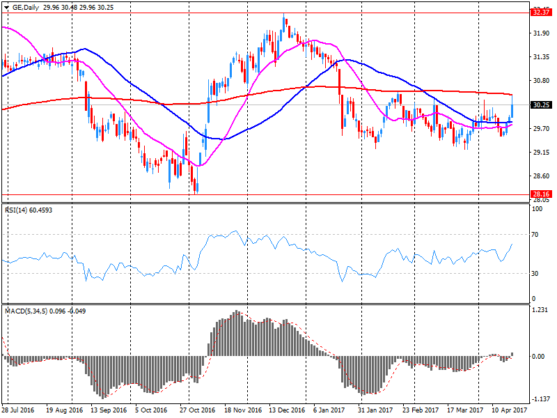This screenshot has width=557, height=418.
Task: Click the RSI(14) indicator label
Action: 19,209
